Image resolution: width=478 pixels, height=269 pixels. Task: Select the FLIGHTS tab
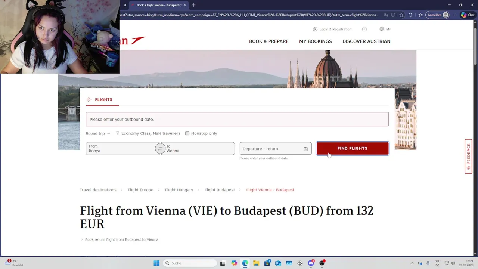tap(99, 99)
